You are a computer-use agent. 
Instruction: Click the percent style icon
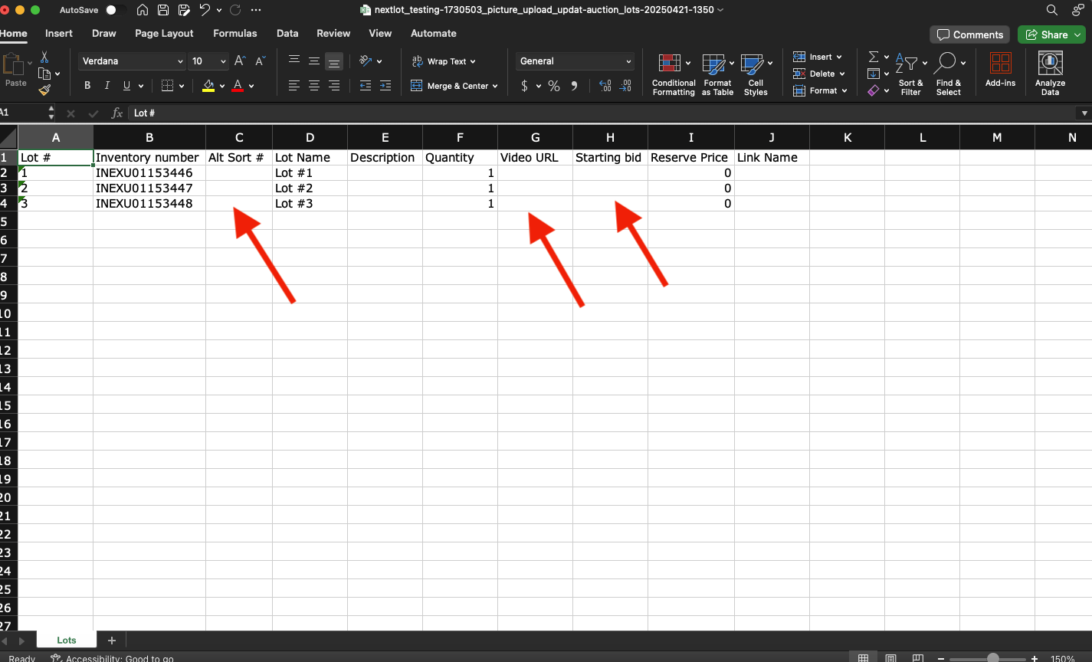[553, 86]
